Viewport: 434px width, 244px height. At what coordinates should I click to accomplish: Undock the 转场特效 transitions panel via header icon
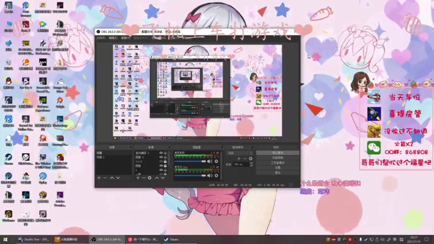(252, 147)
